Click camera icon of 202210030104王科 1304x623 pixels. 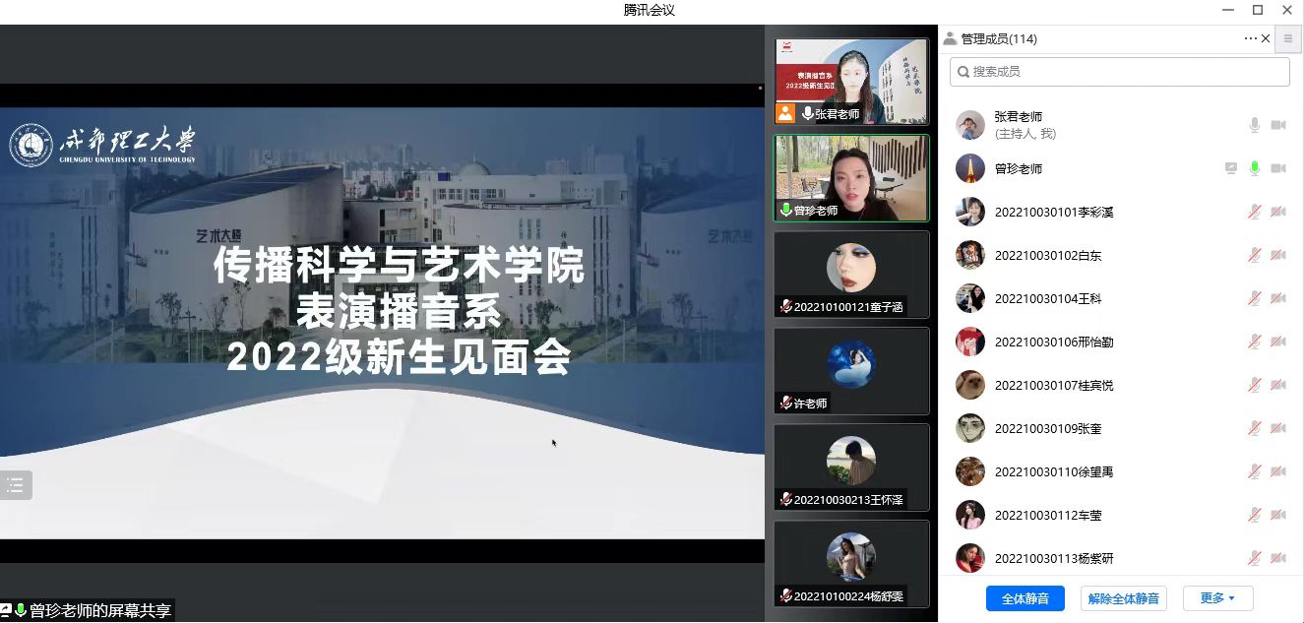coord(1278,298)
